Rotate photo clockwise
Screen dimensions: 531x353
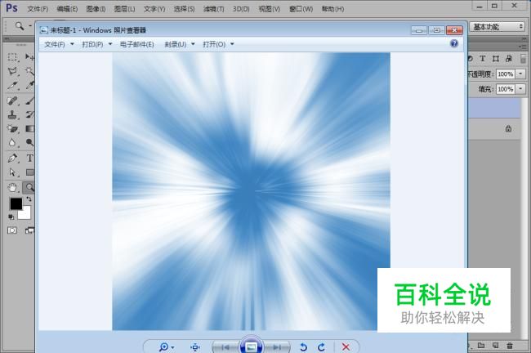coord(321,347)
